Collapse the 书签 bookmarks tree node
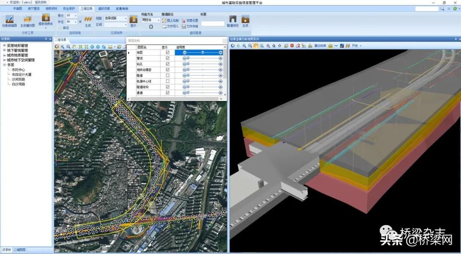This screenshot has height=254, width=461. pyautogui.click(x=4, y=65)
